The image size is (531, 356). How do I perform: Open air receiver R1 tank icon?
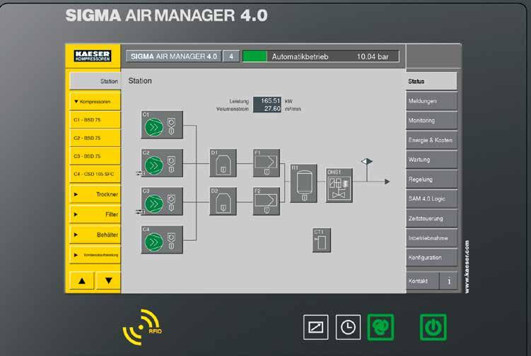point(304,184)
